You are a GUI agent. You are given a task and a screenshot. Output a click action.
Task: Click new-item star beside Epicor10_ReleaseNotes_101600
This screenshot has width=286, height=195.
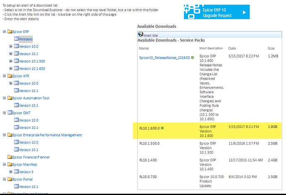[x=192, y=58]
